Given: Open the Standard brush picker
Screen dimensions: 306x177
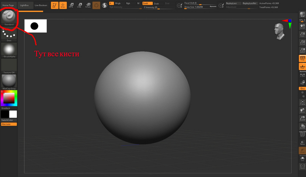Looking at the screenshot, I should coord(9,17).
